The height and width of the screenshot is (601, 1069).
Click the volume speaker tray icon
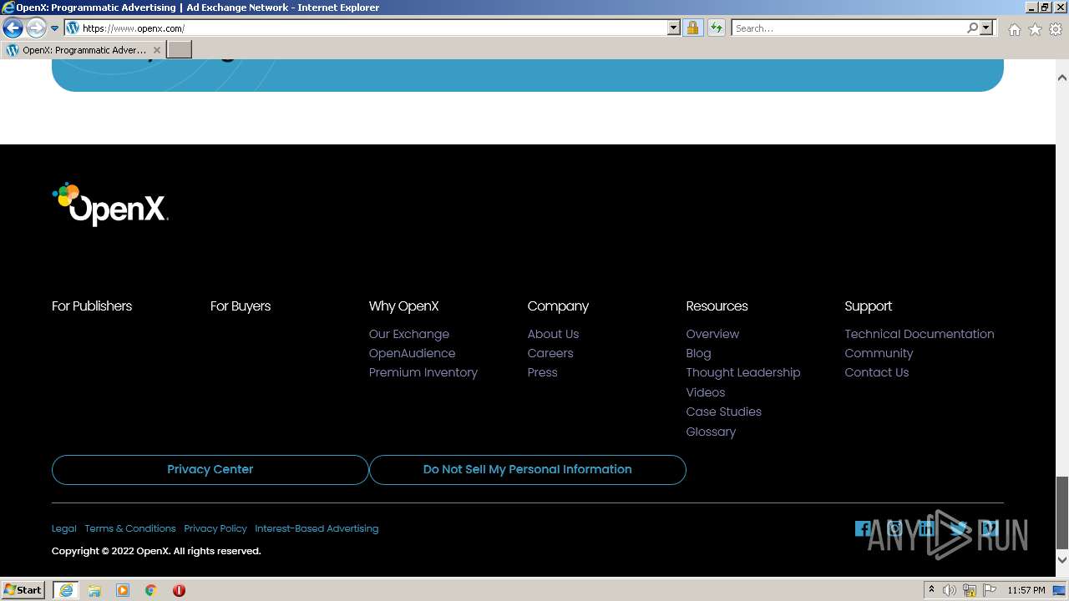[x=950, y=590]
